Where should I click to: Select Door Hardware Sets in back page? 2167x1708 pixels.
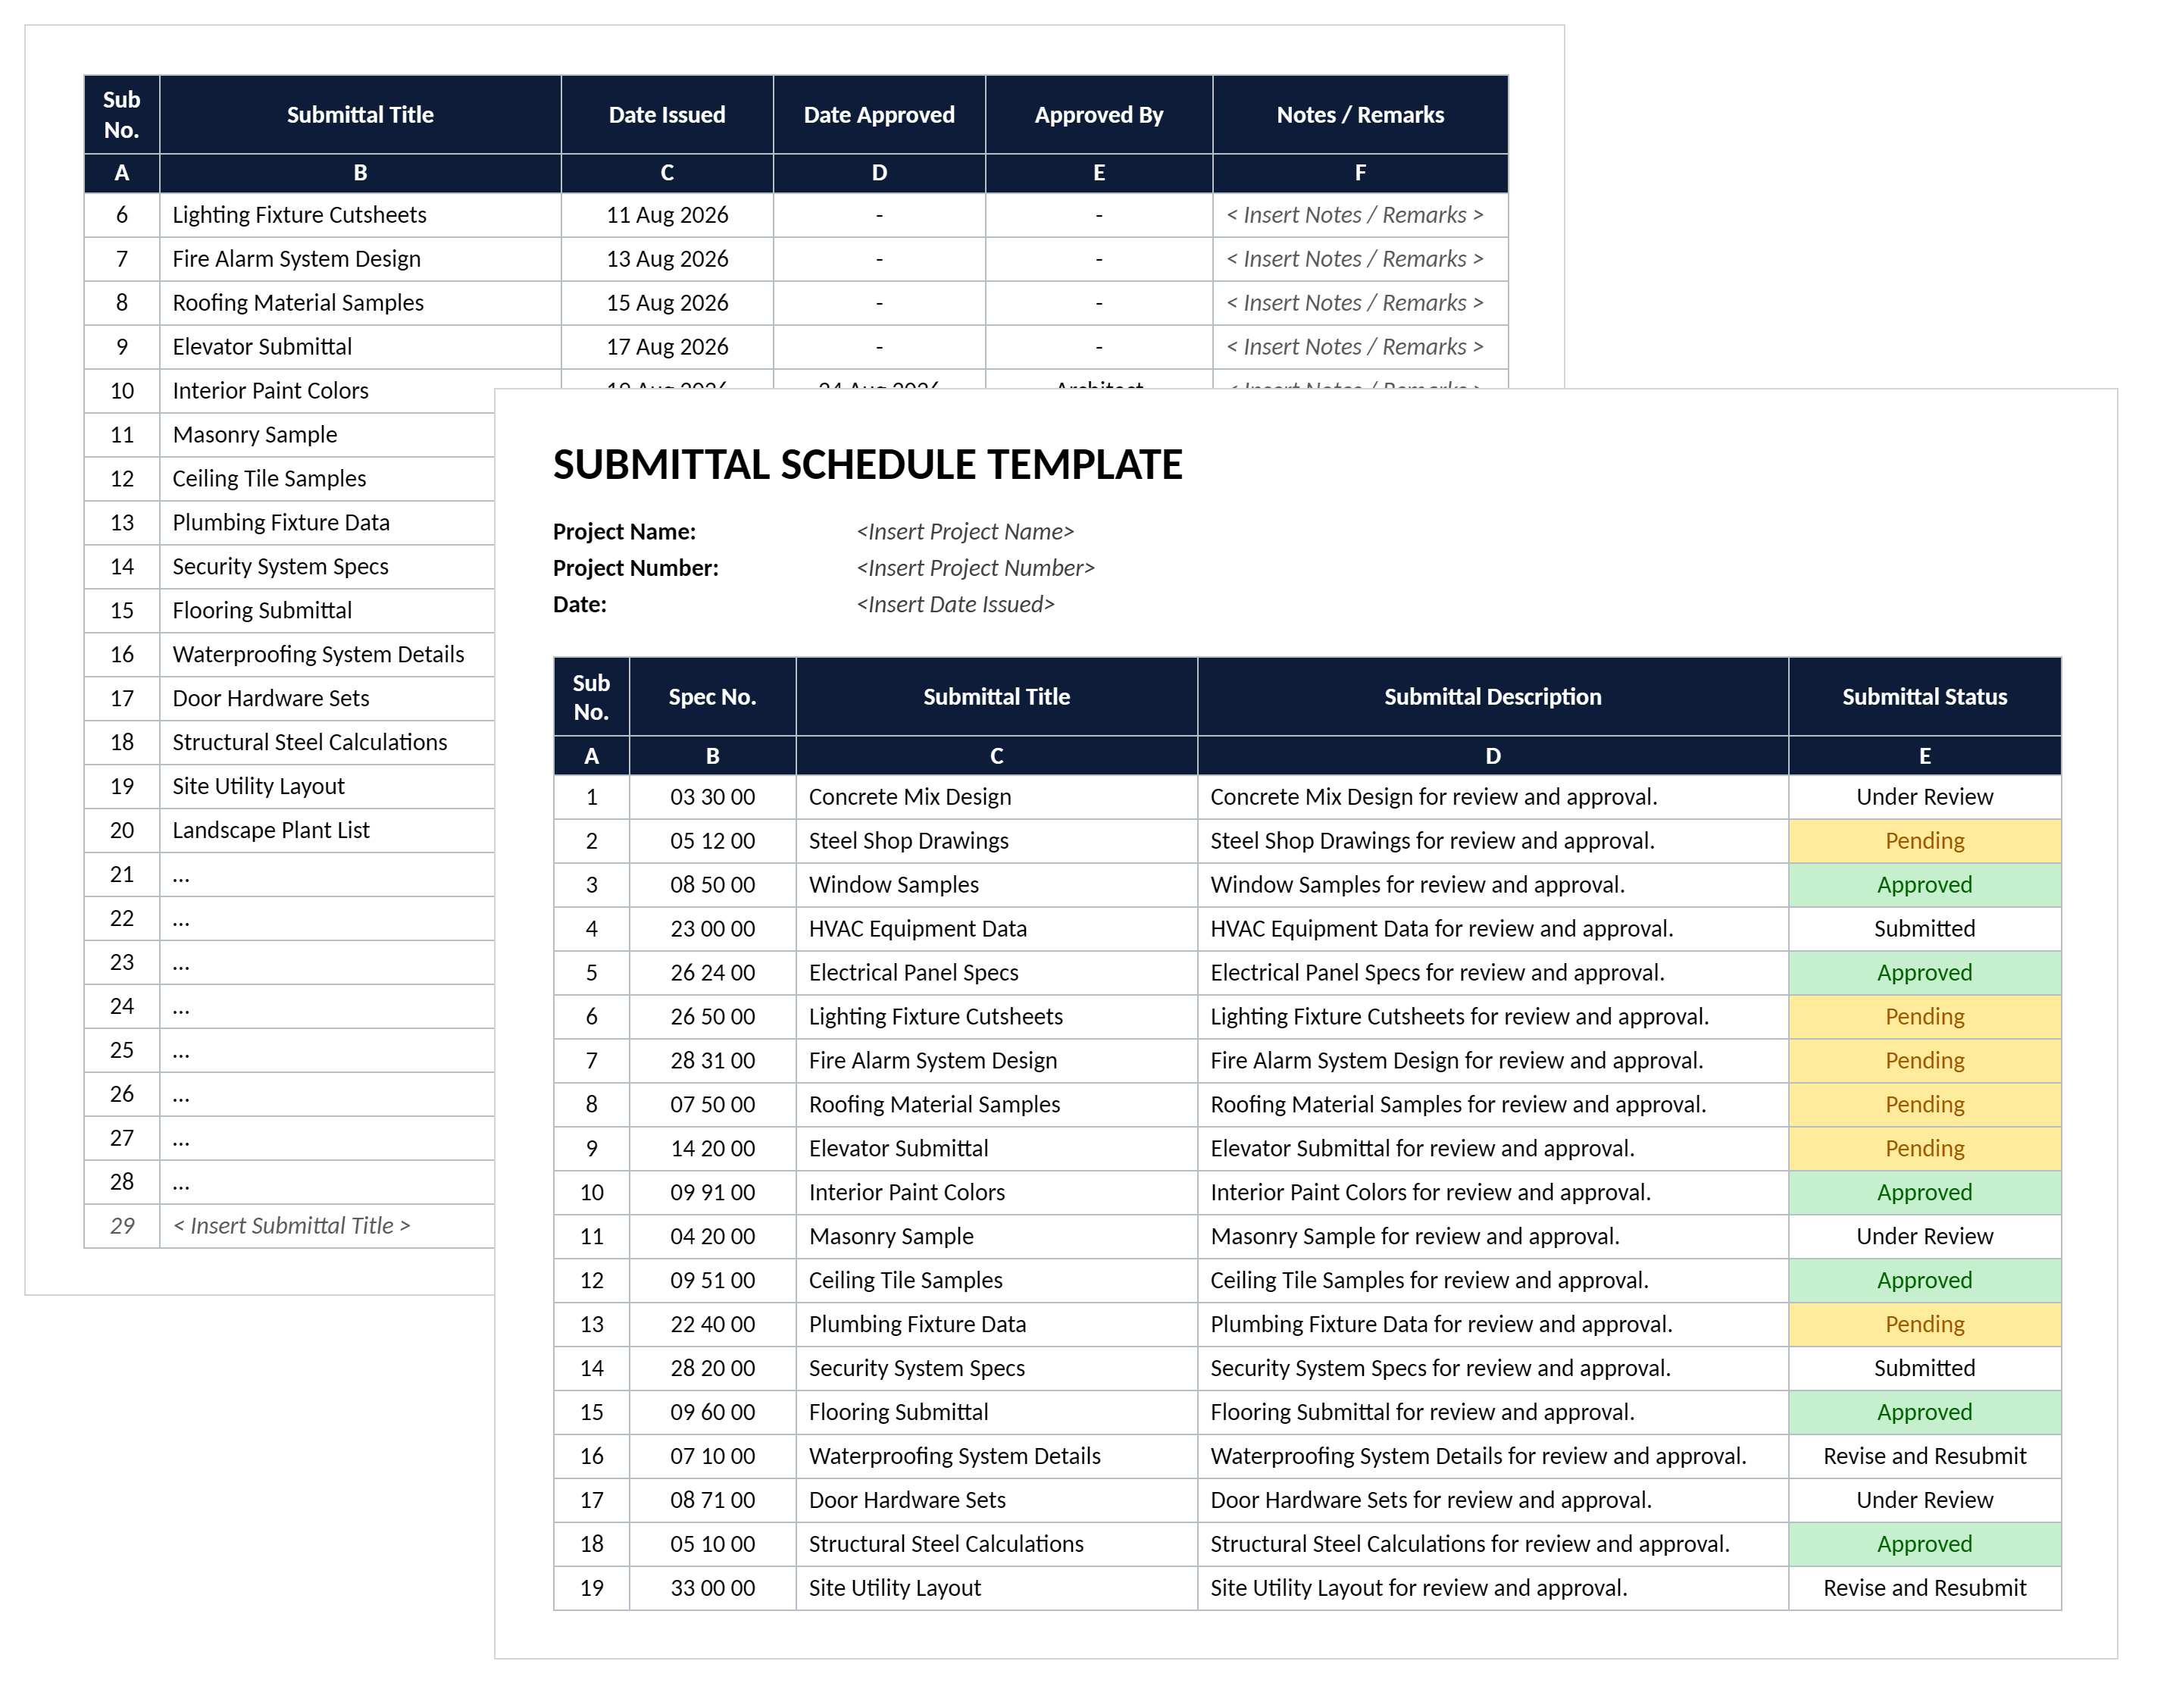pyautogui.click(x=327, y=699)
